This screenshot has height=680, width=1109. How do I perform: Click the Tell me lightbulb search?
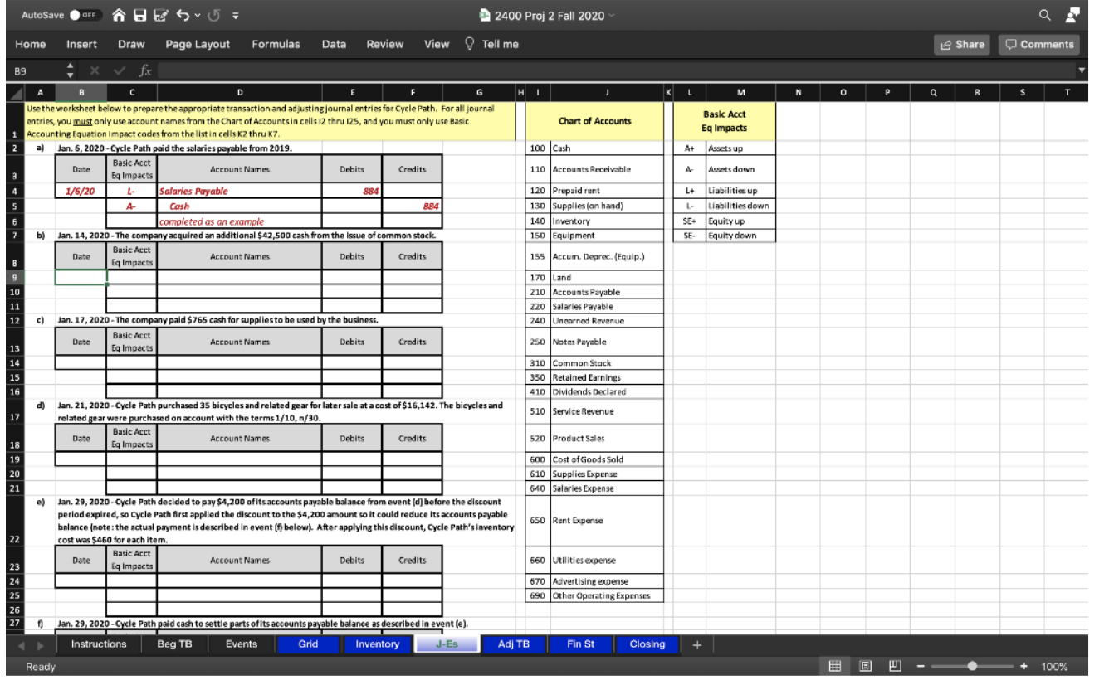click(493, 45)
